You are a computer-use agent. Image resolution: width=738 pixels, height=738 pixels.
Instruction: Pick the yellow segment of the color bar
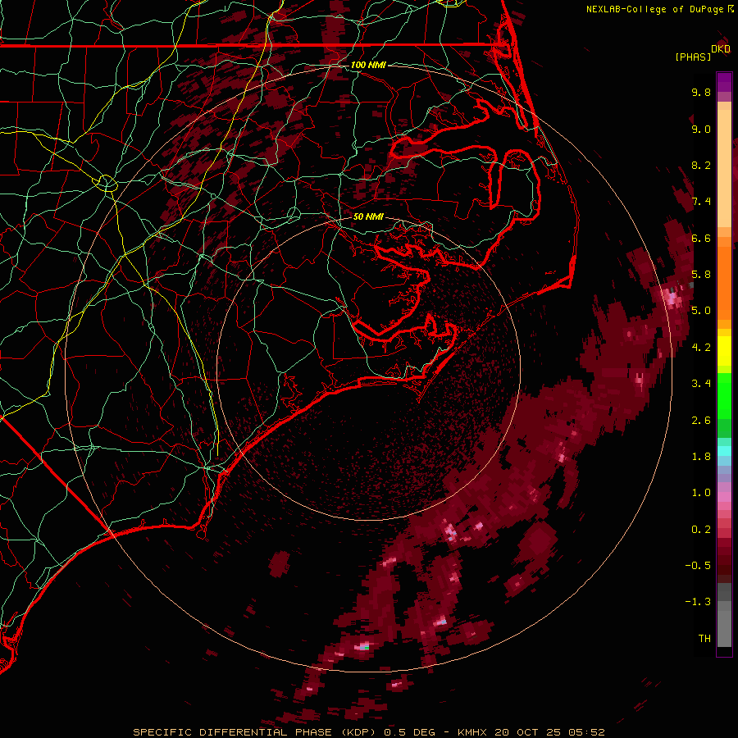pos(724,351)
